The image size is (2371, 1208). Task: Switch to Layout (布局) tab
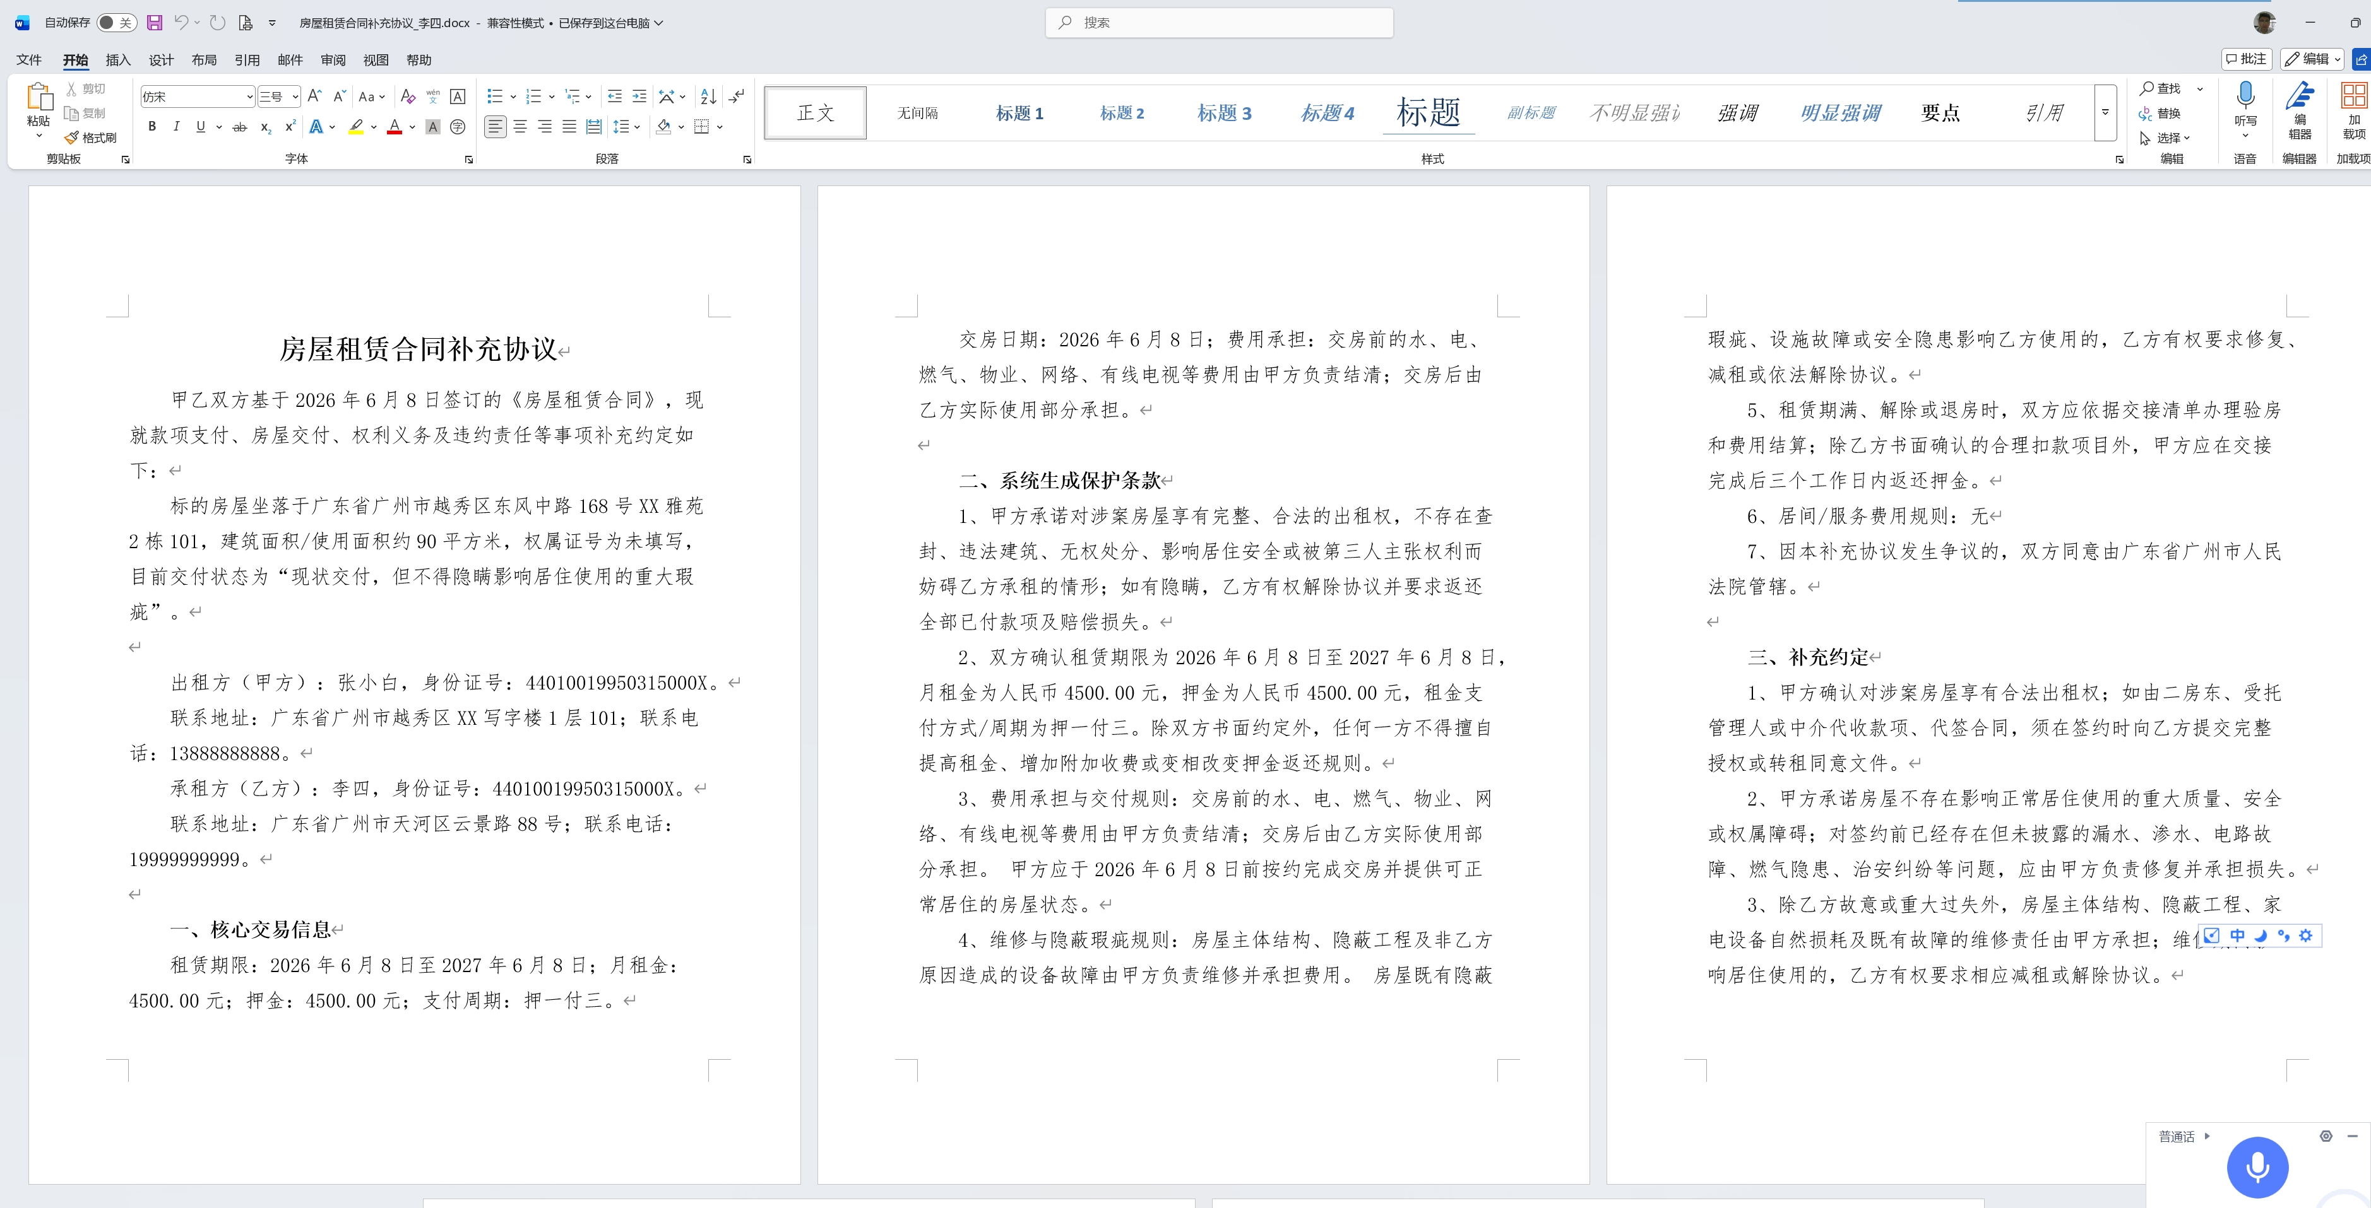(205, 60)
